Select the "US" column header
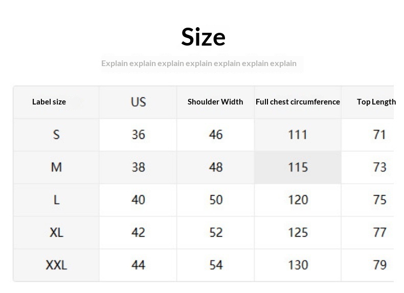 click(x=138, y=101)
